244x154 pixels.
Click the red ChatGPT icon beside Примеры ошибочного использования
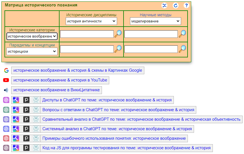[x=6, y=138]
